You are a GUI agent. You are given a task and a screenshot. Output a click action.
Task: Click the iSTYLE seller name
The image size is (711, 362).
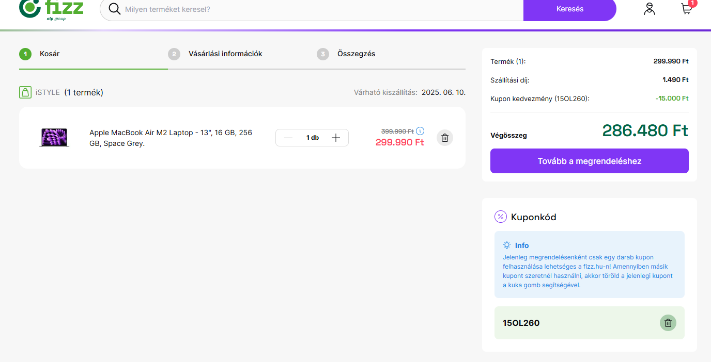(48, 92)
